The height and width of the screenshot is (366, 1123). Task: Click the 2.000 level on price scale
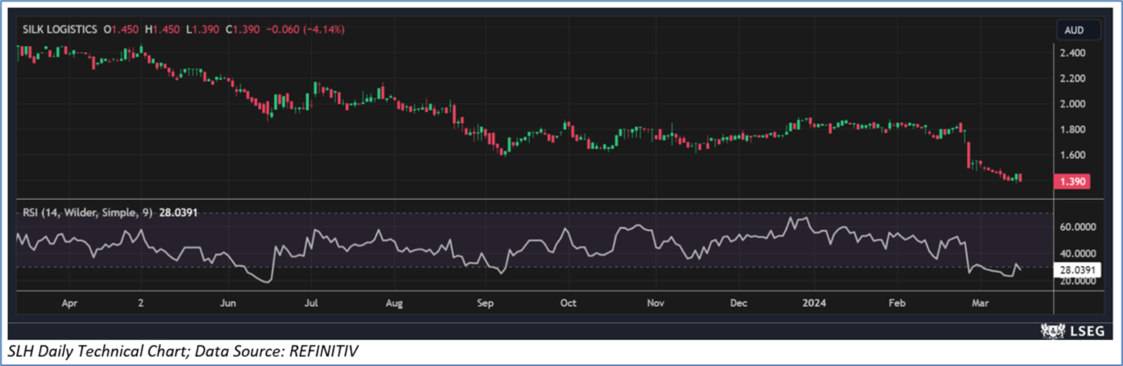coord(1072,104)
